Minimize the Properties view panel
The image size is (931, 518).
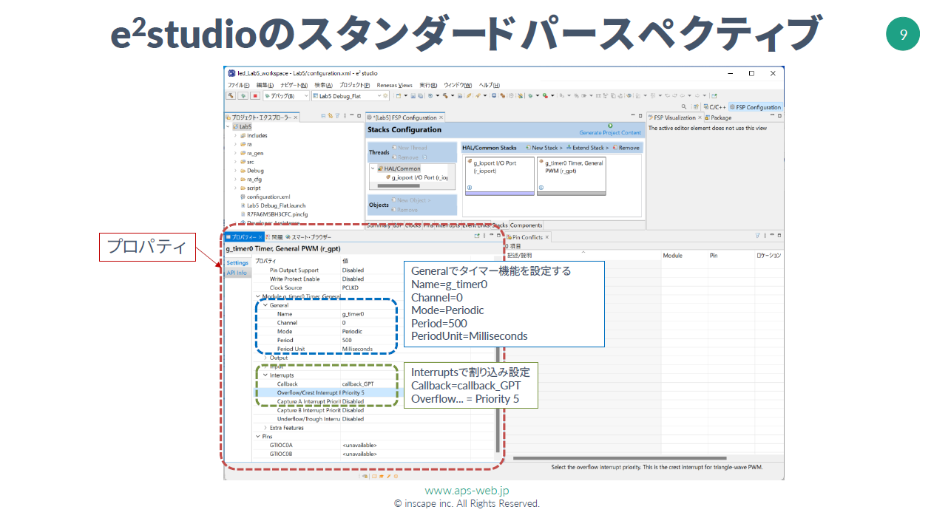pyautogui.click(x=492, y=236)
